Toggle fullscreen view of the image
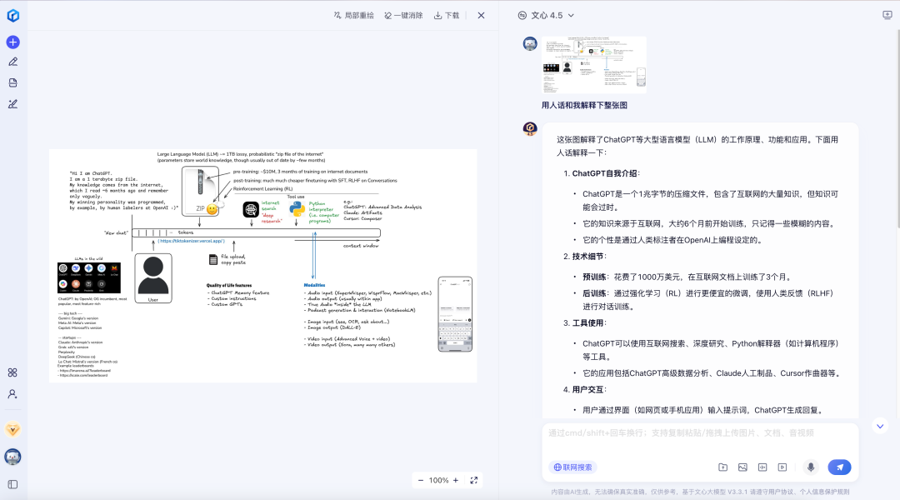The width and height of the screenshot is (900, 500). (x=474, y=481)
